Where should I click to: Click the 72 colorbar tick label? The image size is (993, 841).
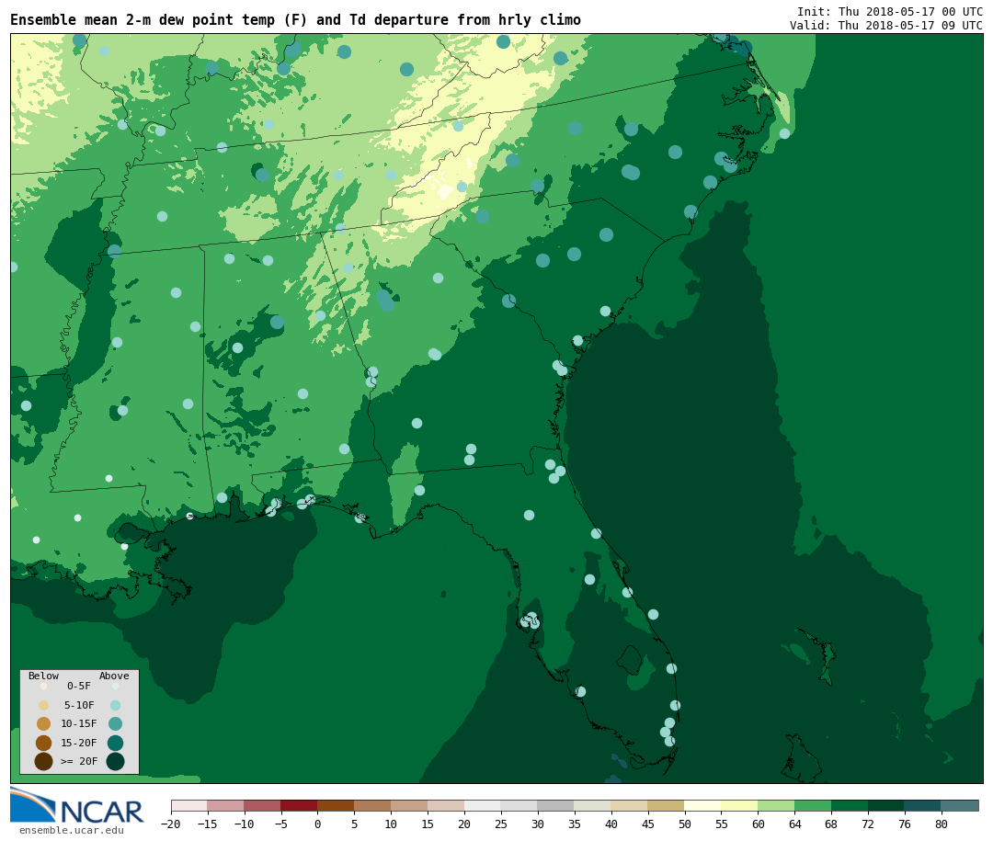pyautogui.click(x=868, y=824)
